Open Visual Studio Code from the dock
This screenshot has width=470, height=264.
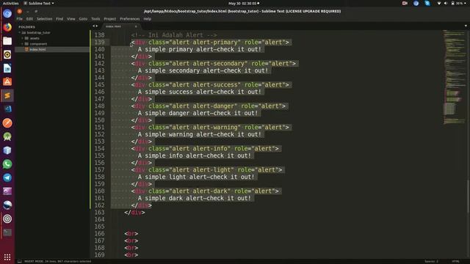coord(7,109)
